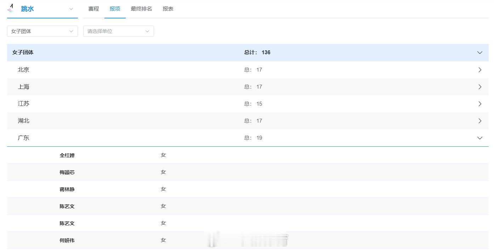Click 上海 total count 17
The width and height of the screenshot is (494, 252).
tap(253, 87)
